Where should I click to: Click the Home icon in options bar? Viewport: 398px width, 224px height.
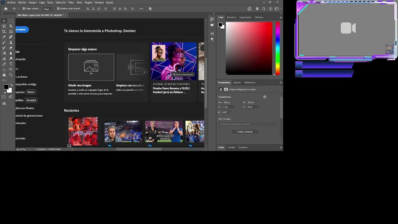[6, 9]
